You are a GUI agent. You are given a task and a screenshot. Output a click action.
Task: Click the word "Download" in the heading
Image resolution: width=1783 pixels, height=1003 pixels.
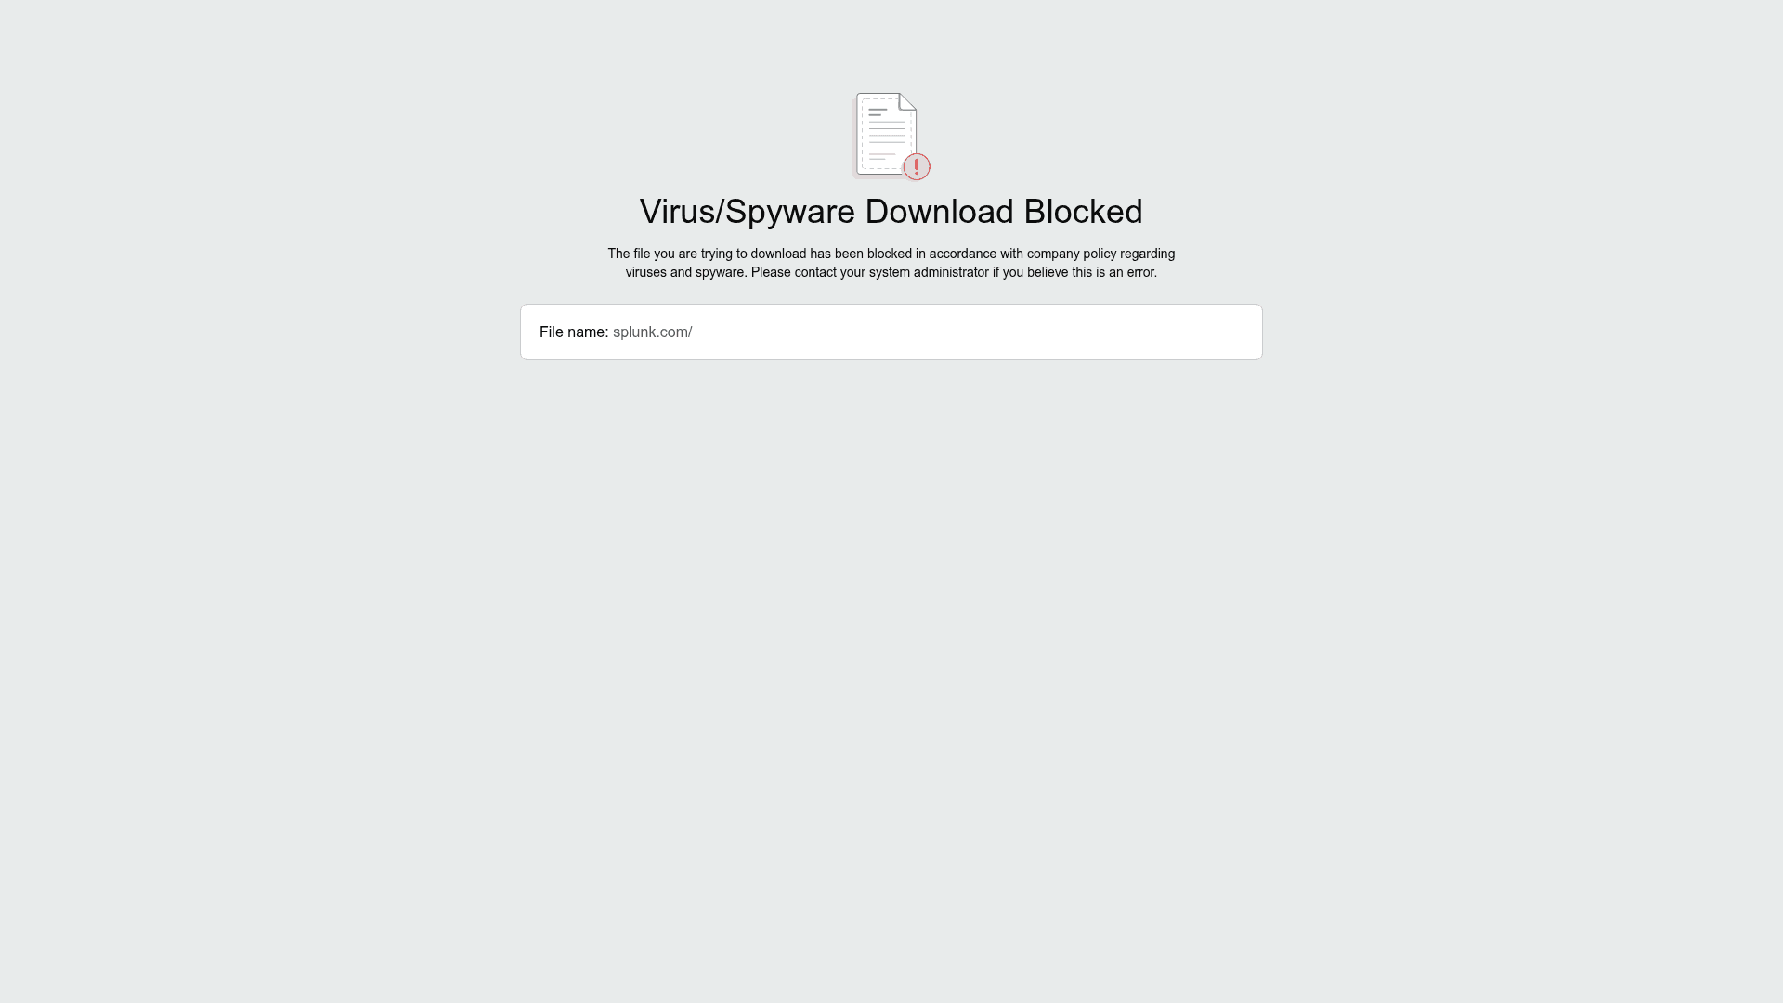pos(939,212)
